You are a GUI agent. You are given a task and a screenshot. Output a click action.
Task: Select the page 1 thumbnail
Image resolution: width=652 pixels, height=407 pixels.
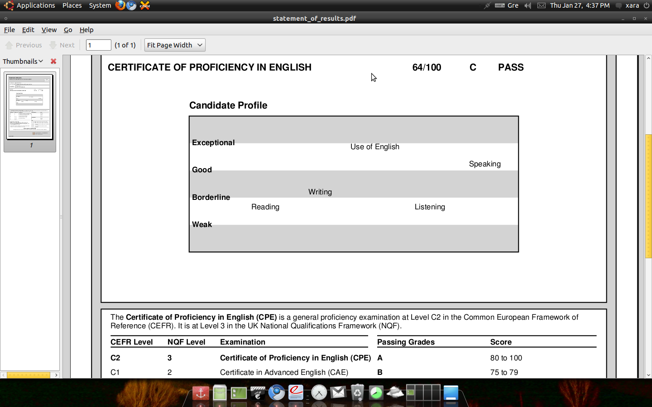30,107
